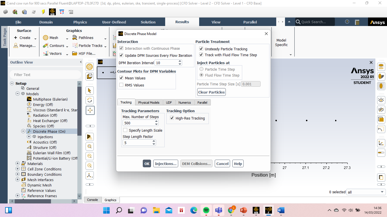Open Spotify from the taskbar
387x217 pixels.
coord(206,211)
